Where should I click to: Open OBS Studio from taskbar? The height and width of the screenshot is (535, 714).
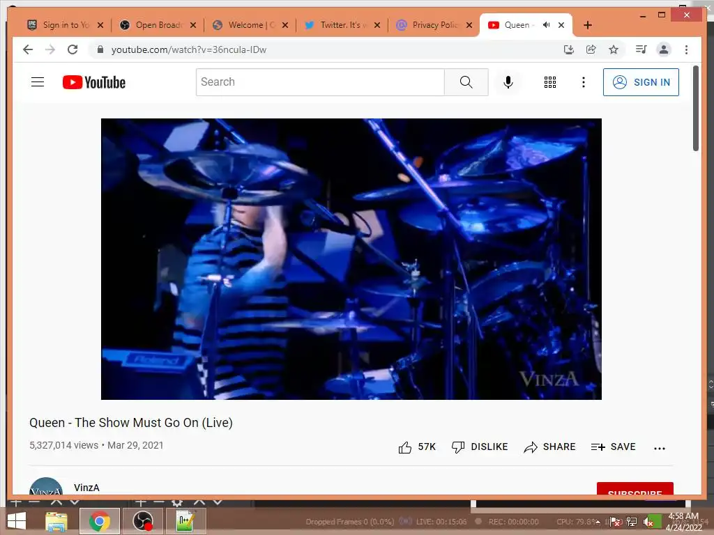click(x=142, y=521)
